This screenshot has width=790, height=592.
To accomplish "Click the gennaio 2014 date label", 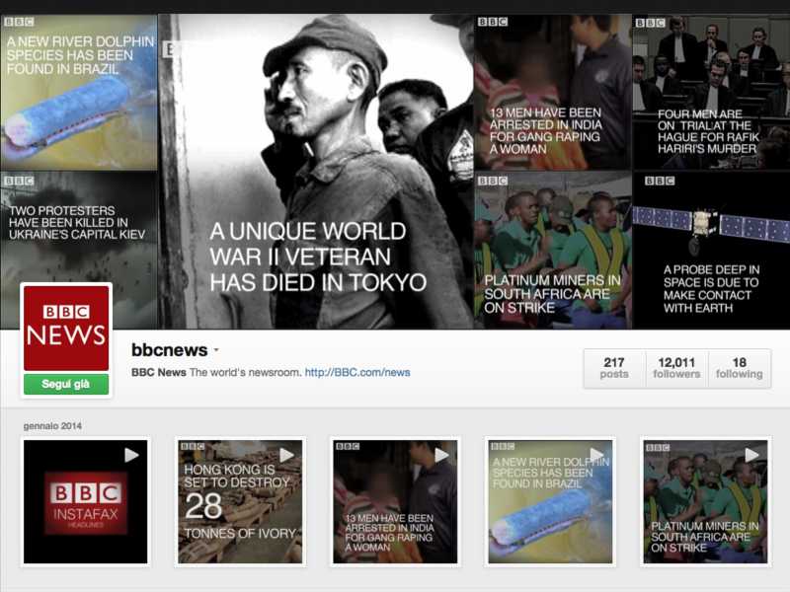I will click(52, 426).
